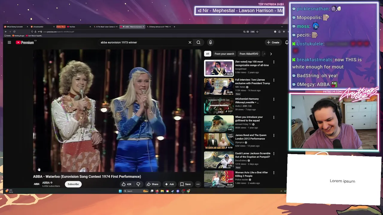Select the All filter chip
The width and height of the screenshot is (383, 215).
tap(207, 54)
